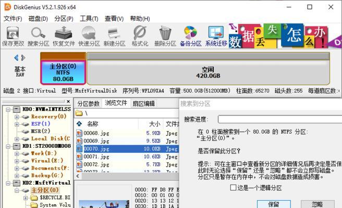Open the 文件(F) menu
This screenshot has height=208, width=342.
(x=13, y=19)
